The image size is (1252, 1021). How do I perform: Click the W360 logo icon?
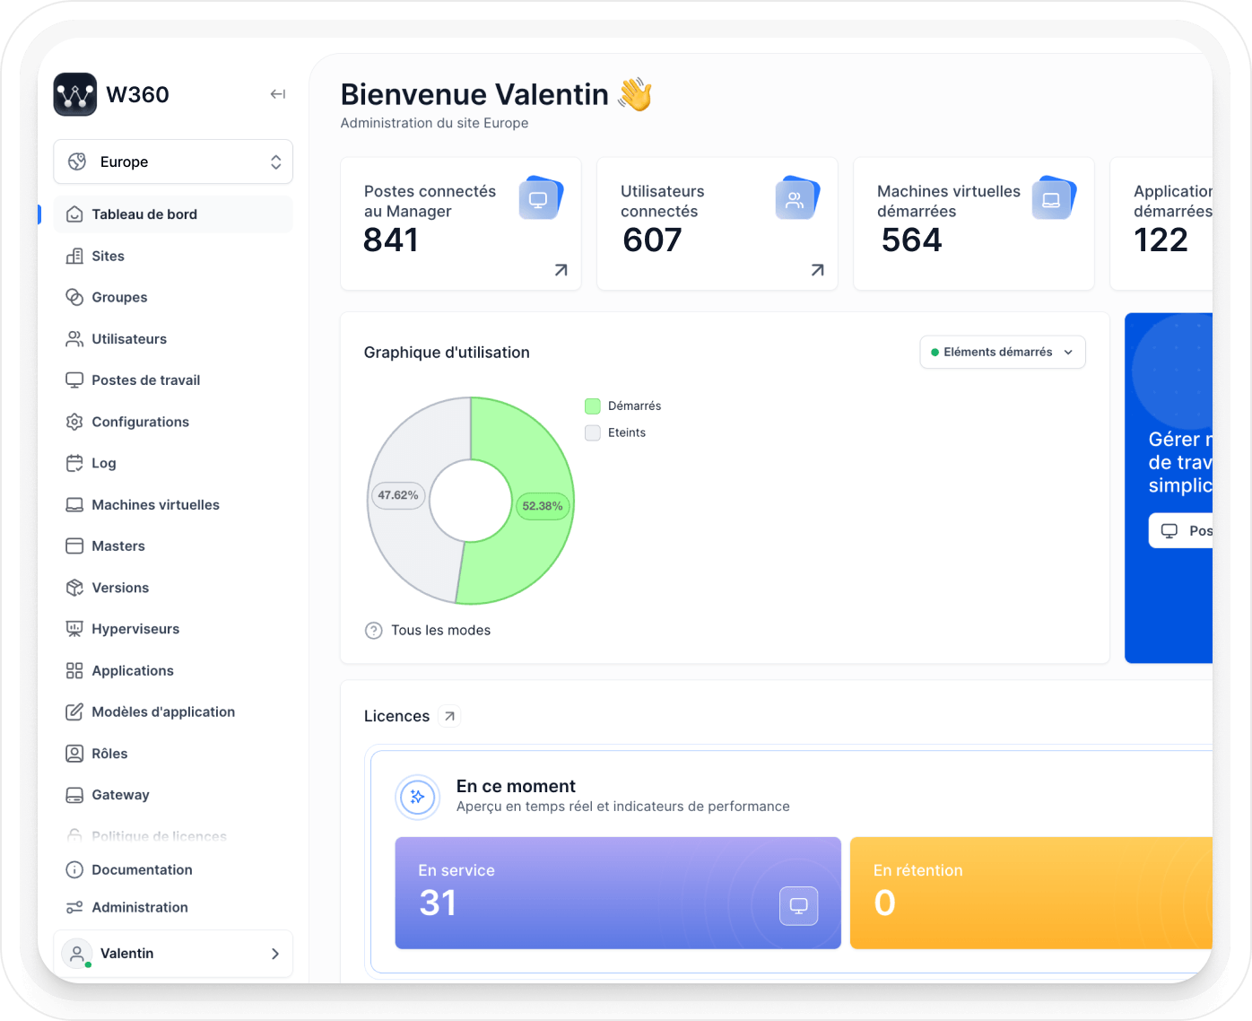pos(75,94)
